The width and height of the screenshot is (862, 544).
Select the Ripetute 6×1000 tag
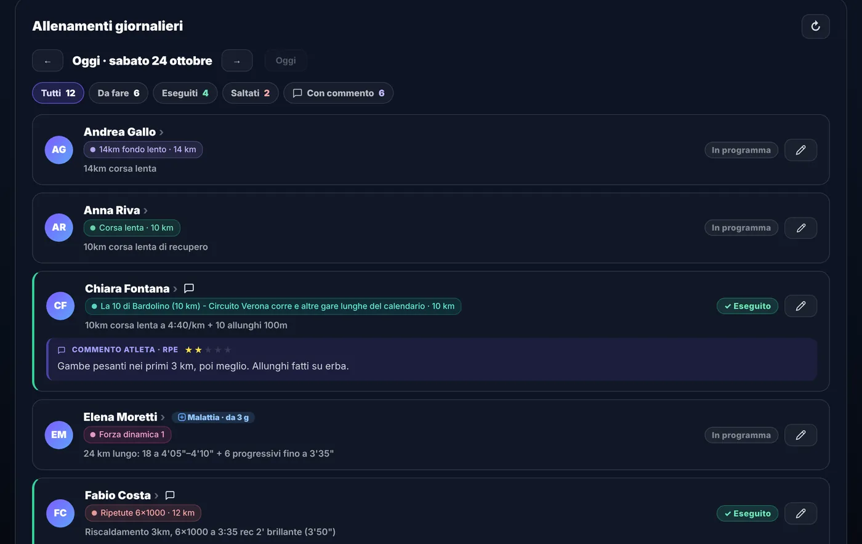tap(143, 513)
